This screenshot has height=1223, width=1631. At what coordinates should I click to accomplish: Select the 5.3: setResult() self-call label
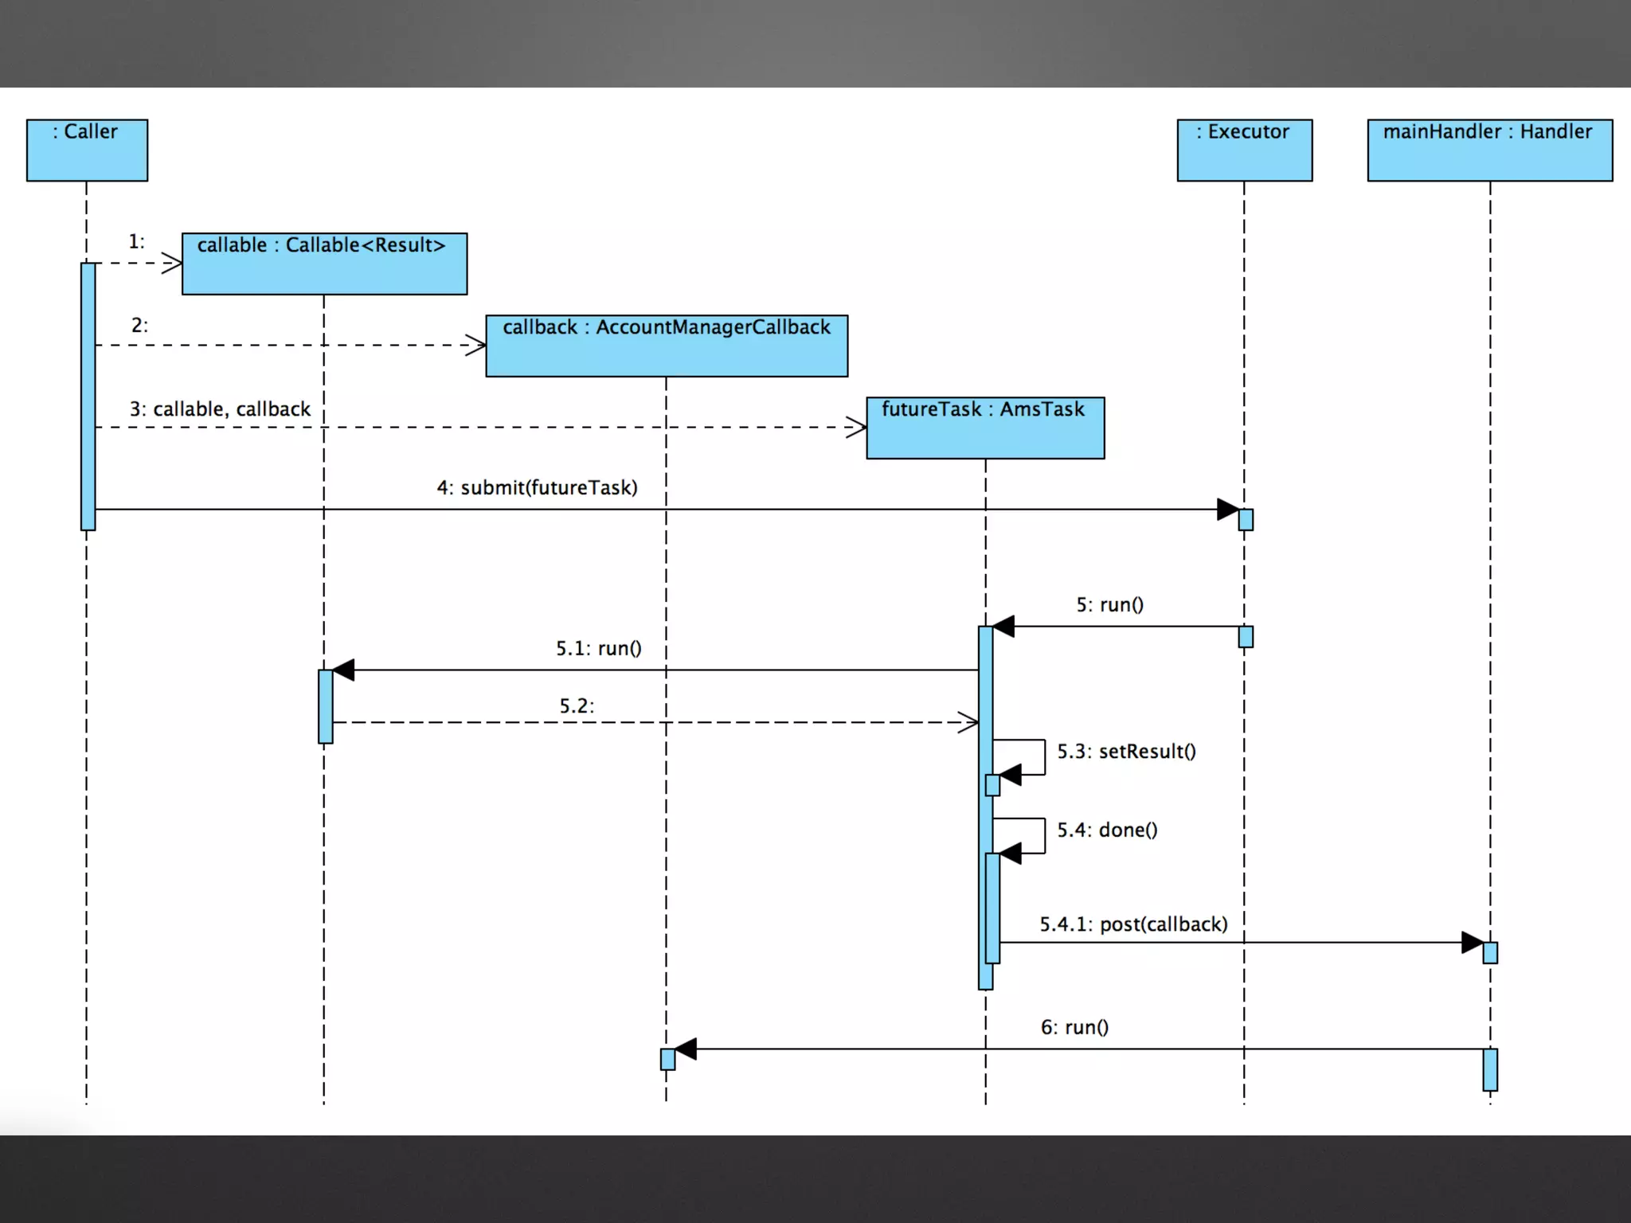[1126, 751]
